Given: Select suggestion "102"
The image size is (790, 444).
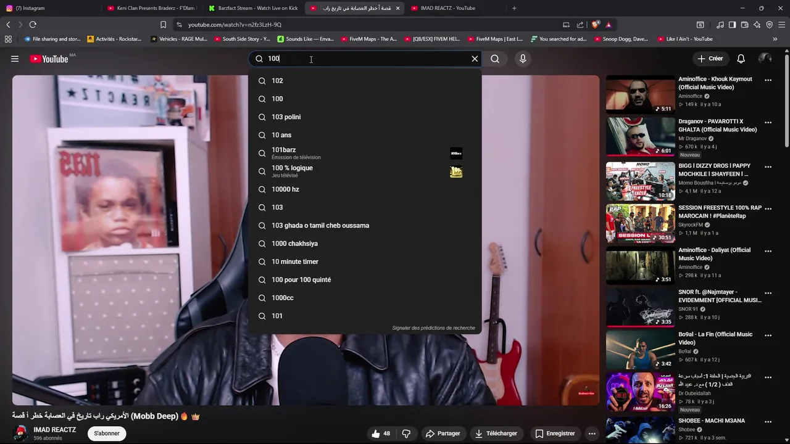Looking at the screenshot, I should 365,81.
